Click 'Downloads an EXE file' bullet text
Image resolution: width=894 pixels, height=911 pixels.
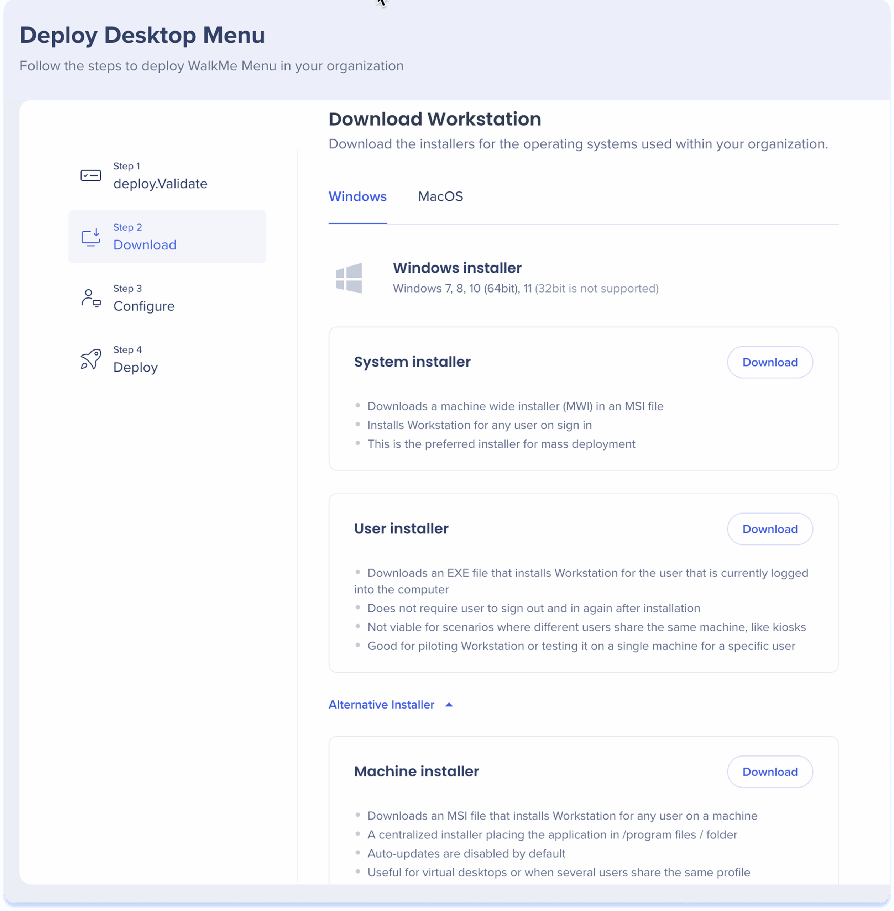coord(581,581)
